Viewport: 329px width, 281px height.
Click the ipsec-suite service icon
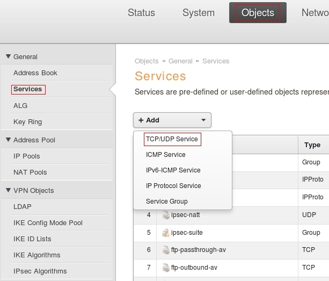(166, 233)
